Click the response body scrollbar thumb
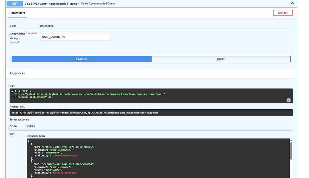The width and height of the screenshot is (309, 178). coord(291,150)
